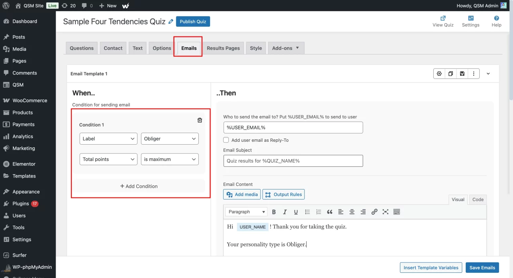The width and height of the screenshot is (513, 278).
Task: Save Email Template 1 via save icon
Action: click(x=462, y=73)
